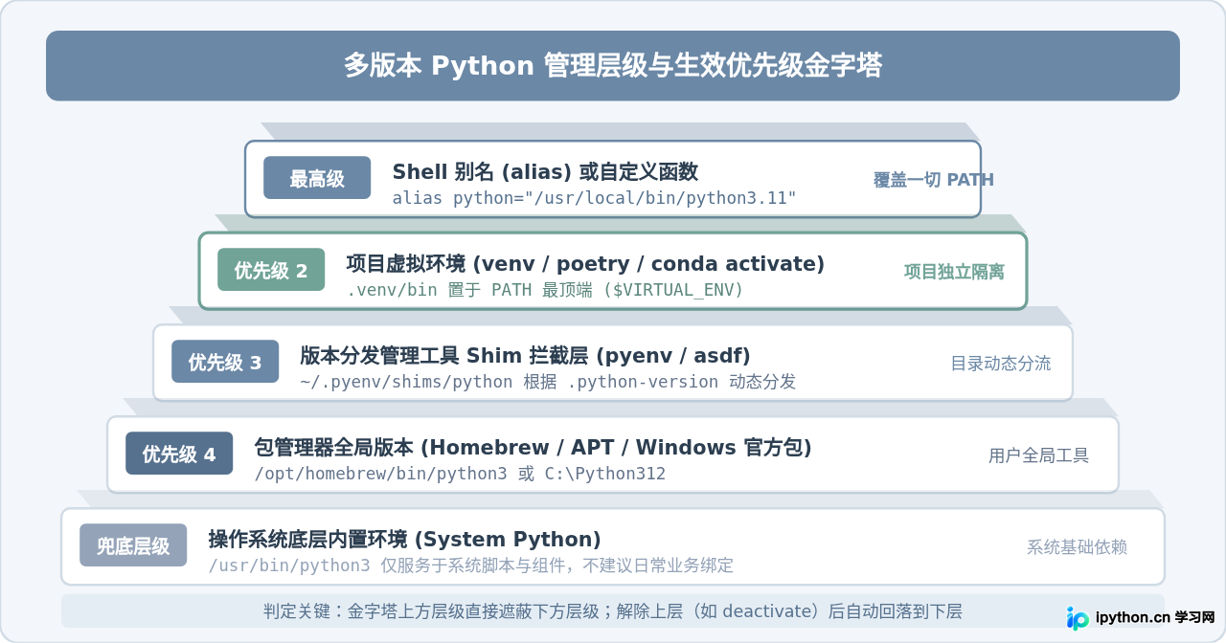Select heading 包管理器全局版本 (Homebrew / APT / Windows 官方包)

[x=533, y=448]
